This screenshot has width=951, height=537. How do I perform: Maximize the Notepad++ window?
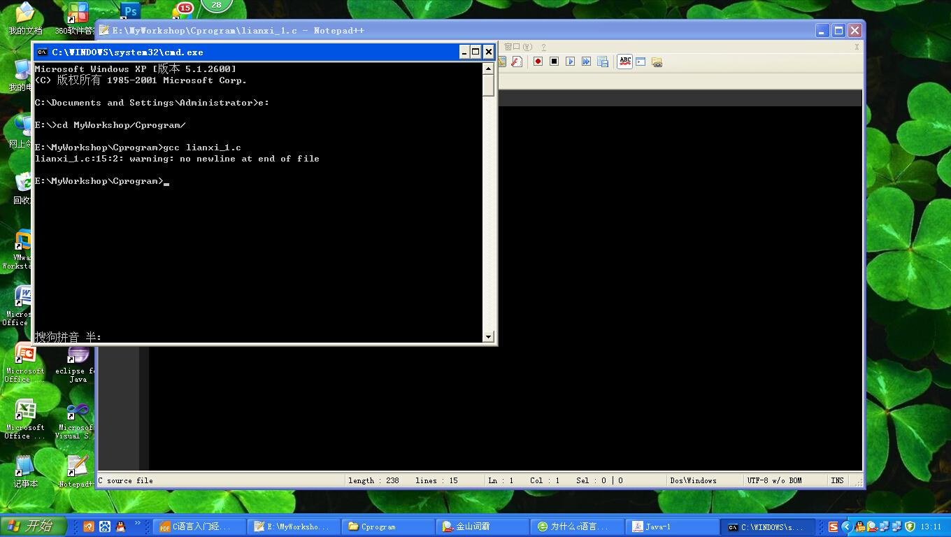(838, 30)
